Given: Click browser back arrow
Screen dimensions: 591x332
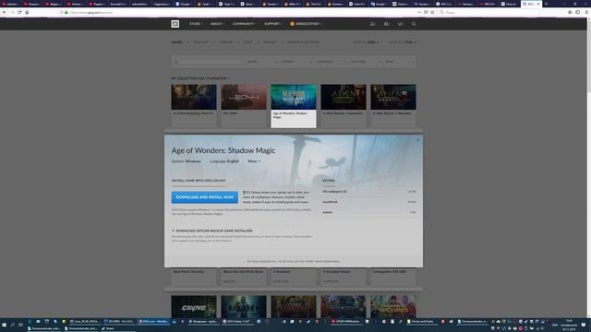Looking at the screenshot, I should pos(5,12).
